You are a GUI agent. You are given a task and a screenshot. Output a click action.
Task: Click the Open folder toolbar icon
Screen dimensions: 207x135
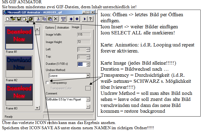coord(13,19)
